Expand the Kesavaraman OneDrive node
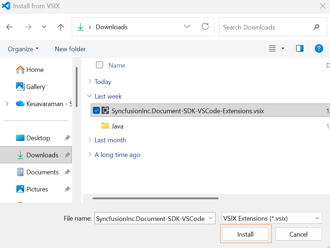The height and width of the screenshot is (248, 330). 7,104
